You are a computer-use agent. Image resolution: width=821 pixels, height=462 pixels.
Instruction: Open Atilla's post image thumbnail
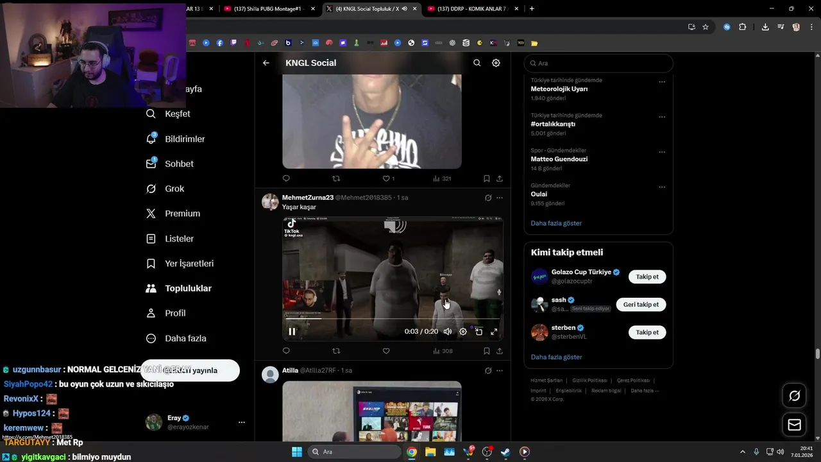(372, 411)
